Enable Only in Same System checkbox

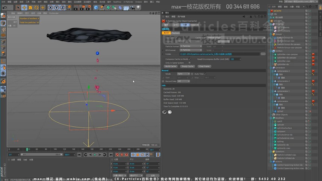[189, 62]
